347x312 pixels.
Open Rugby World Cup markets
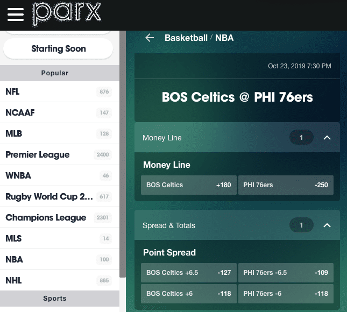click(x=60, y=196)
